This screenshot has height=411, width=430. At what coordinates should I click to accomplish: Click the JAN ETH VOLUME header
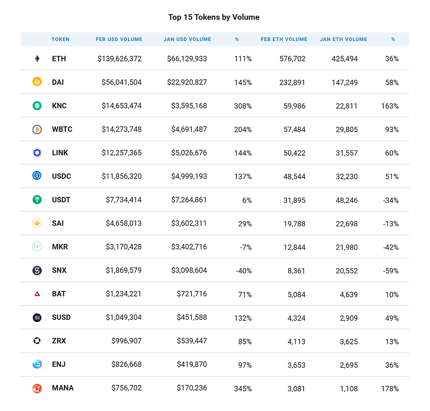tap(343, 39)
